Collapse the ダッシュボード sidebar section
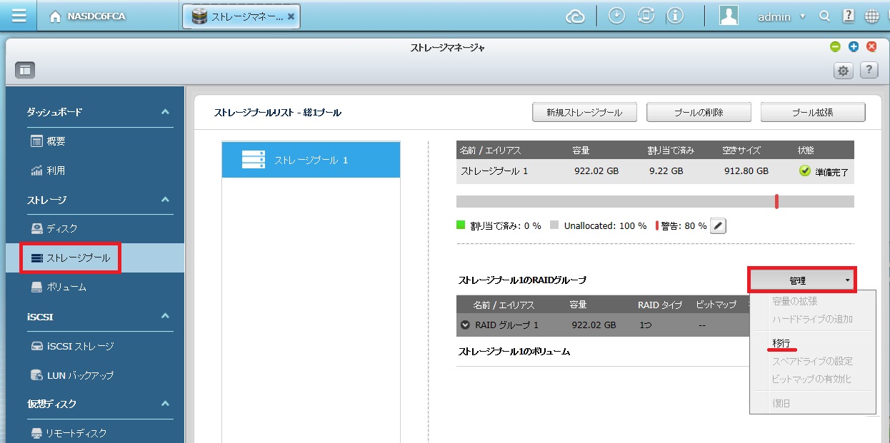The width and height of the screenshot is (890, 443). pos(165,112)
